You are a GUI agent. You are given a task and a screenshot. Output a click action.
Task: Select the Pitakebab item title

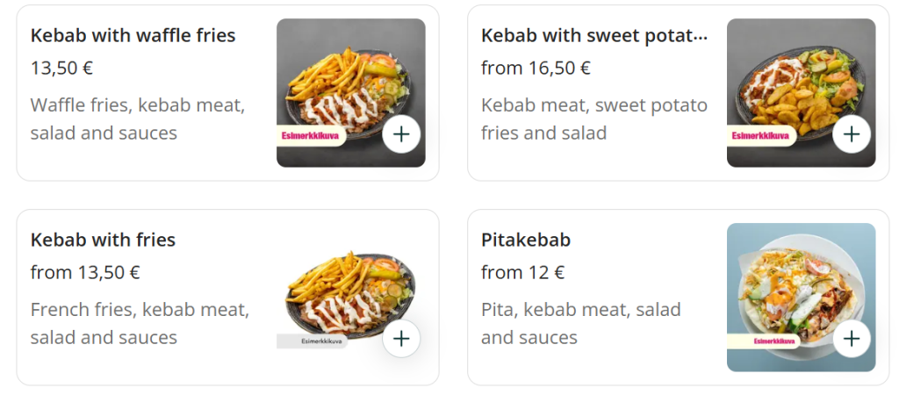point(526,241)
